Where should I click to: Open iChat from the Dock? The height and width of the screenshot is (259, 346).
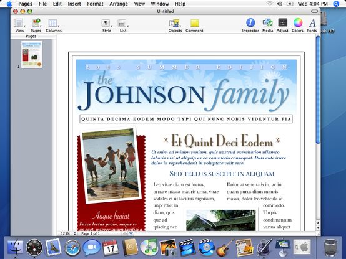[92, 248]
